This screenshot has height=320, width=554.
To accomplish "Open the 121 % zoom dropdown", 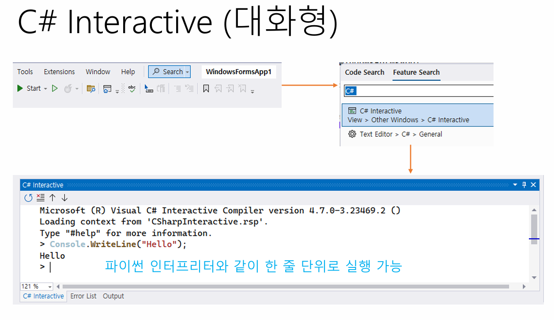I will [x=49, y=287].
